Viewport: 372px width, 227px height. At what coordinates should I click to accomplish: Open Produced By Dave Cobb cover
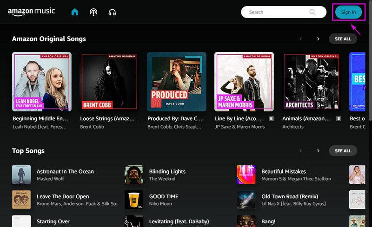pyautogui.click(x=177, y=82)
